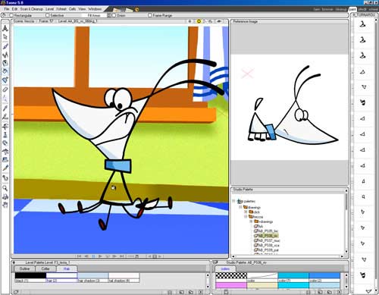The height and width of the screenshot is (295, 379).
Task: Collapse the palettes root tree node
Action: (234, 201)
